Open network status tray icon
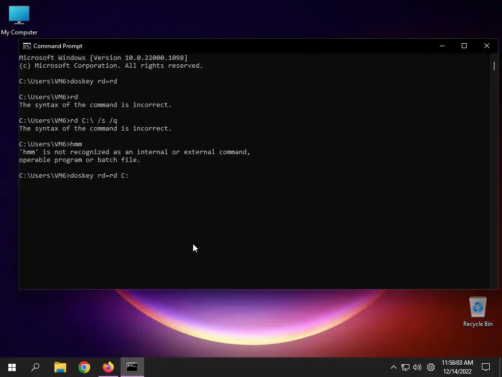 [x=405, y=367]
